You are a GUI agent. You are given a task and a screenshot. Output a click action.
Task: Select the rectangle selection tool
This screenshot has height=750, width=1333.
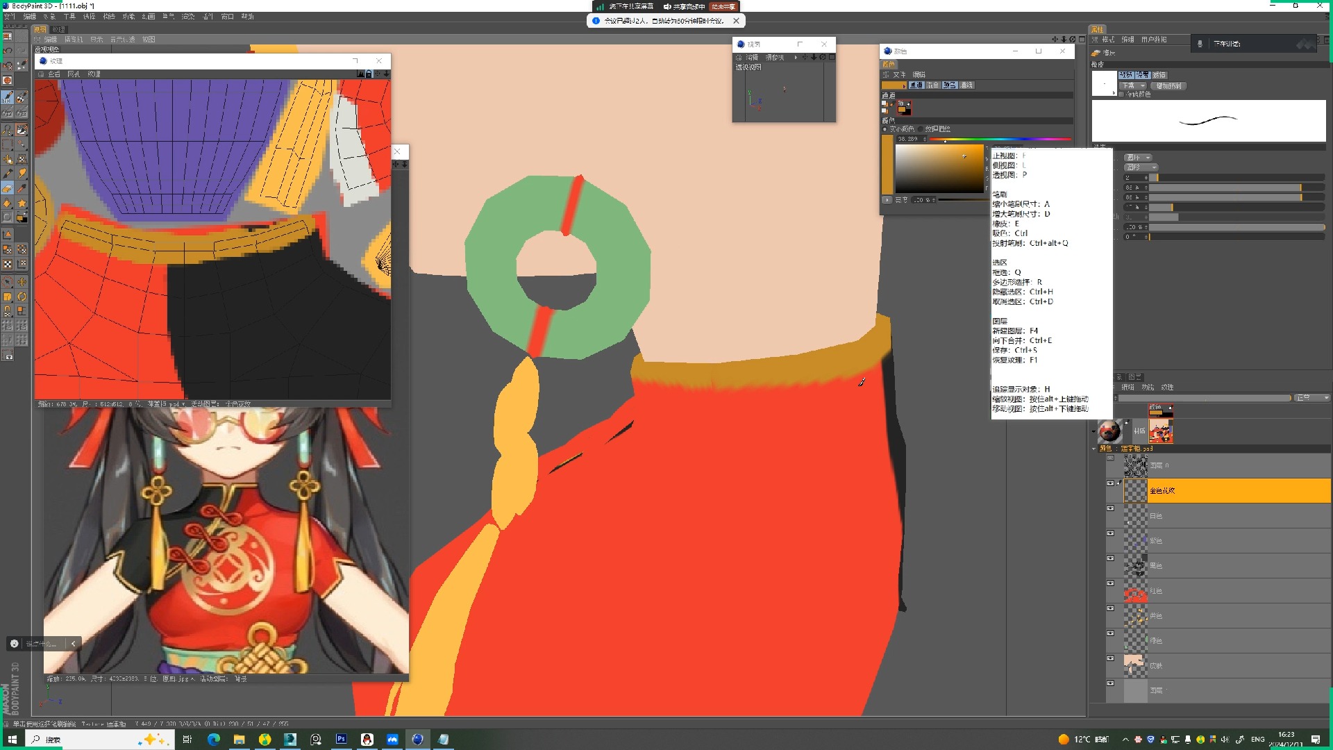pos(8,144)
